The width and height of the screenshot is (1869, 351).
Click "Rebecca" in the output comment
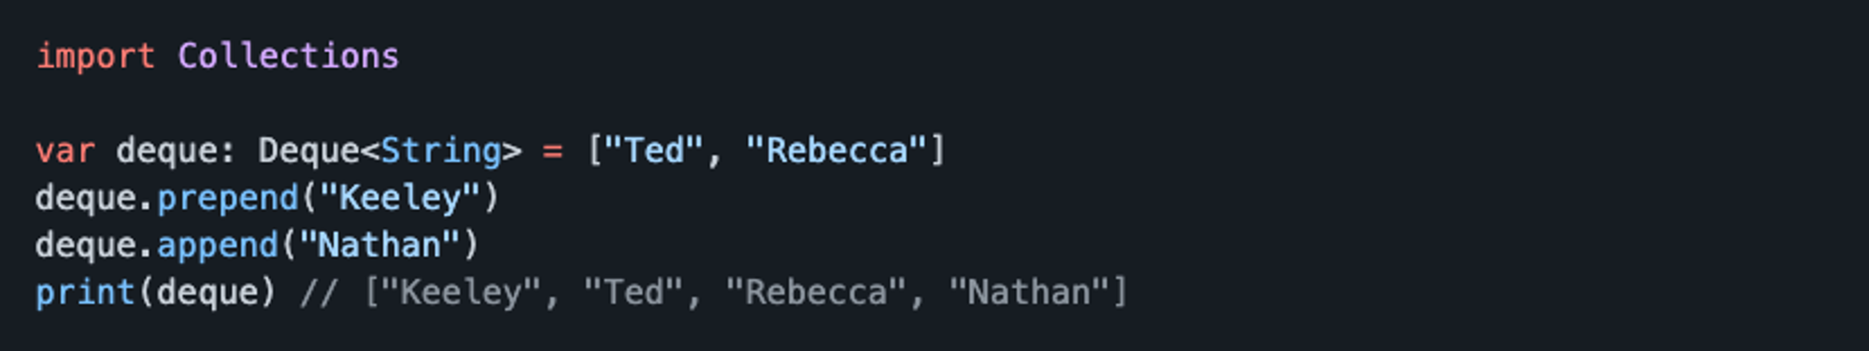pos(816,291)
